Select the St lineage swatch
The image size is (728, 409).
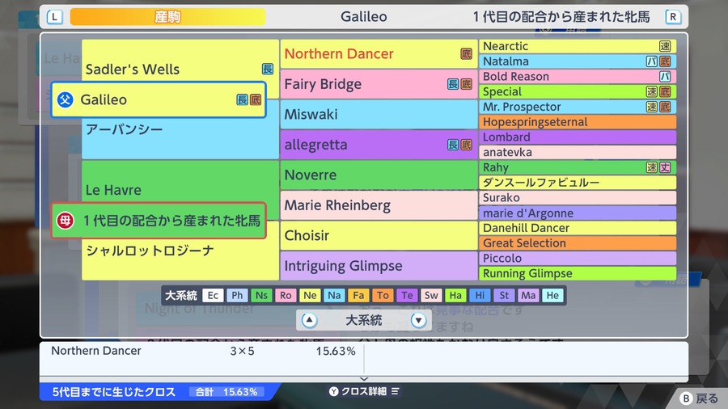[x=504, y=295]
